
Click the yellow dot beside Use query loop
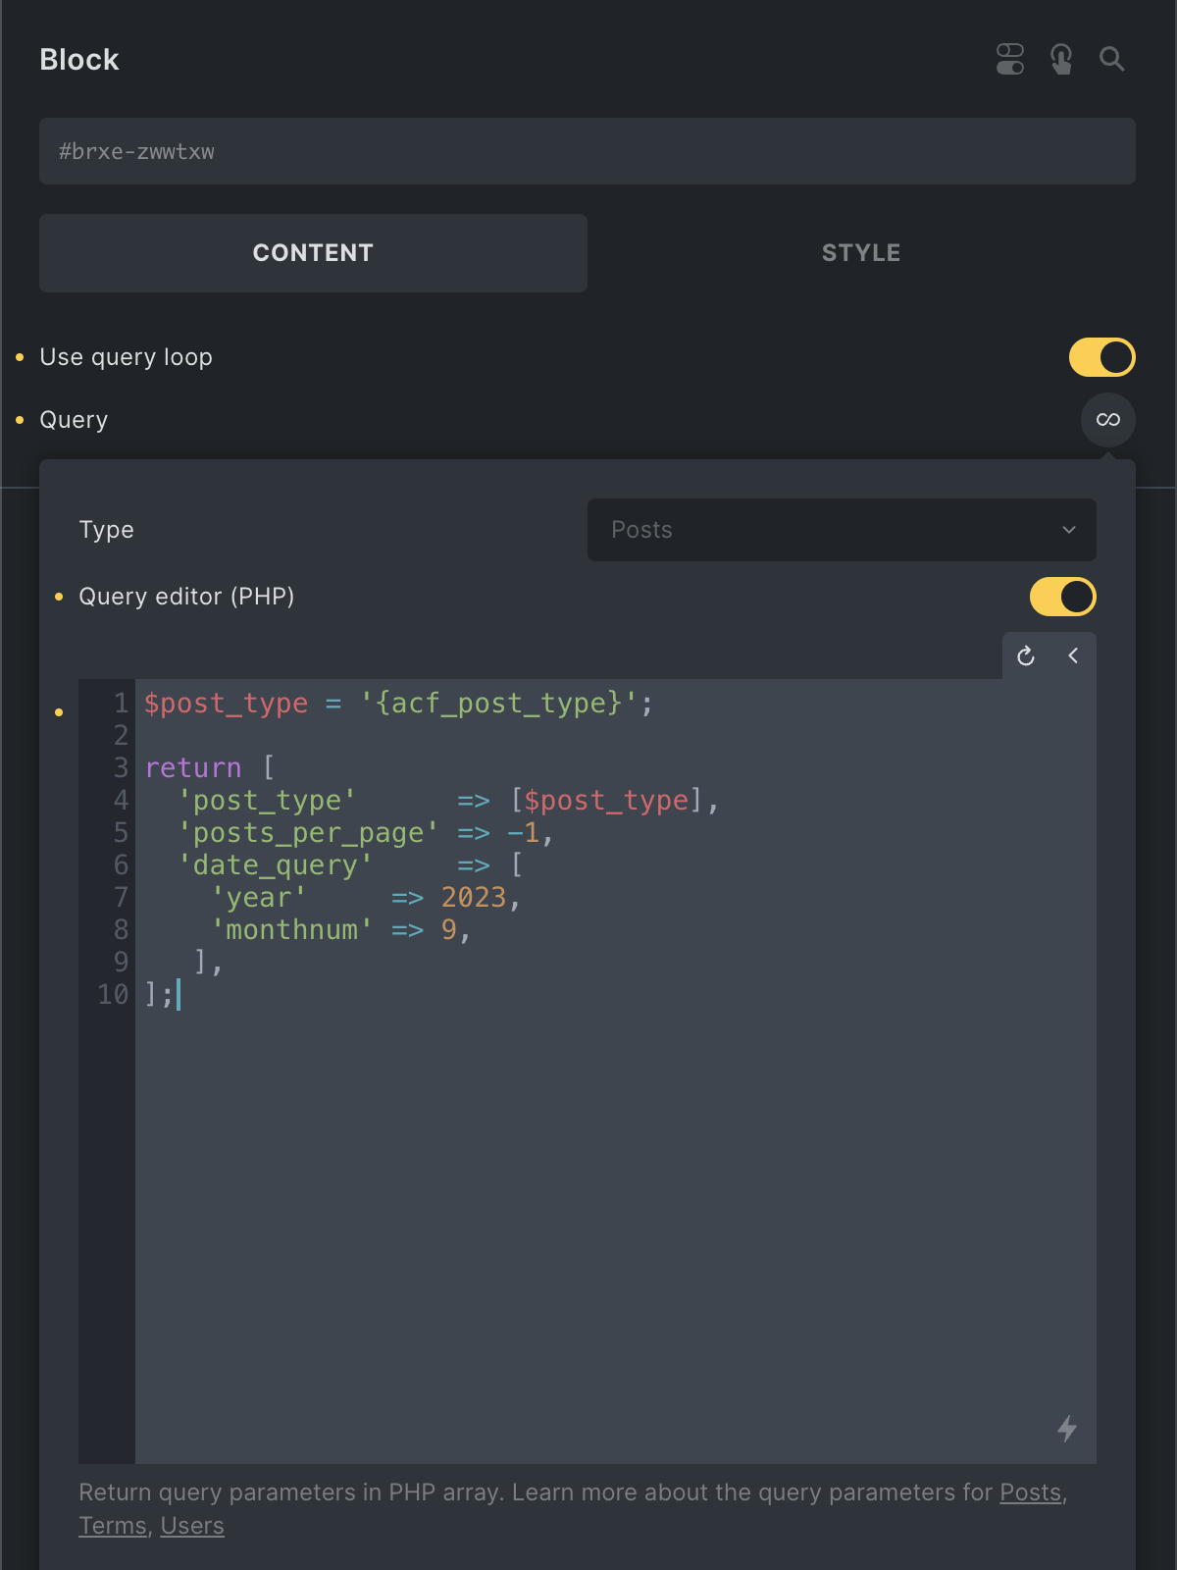point(20,358)
